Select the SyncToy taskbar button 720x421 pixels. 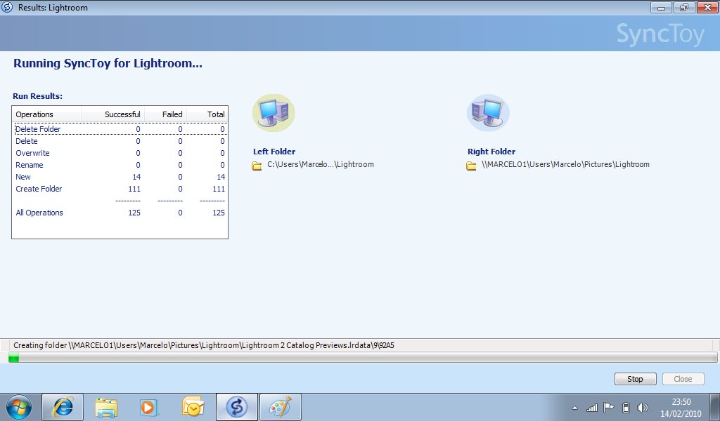click(x=236, y=407)
